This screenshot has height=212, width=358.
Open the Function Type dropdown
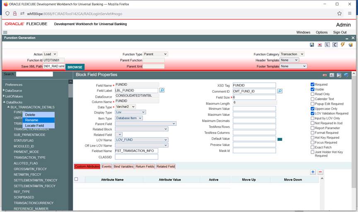(x=155, y=54)
